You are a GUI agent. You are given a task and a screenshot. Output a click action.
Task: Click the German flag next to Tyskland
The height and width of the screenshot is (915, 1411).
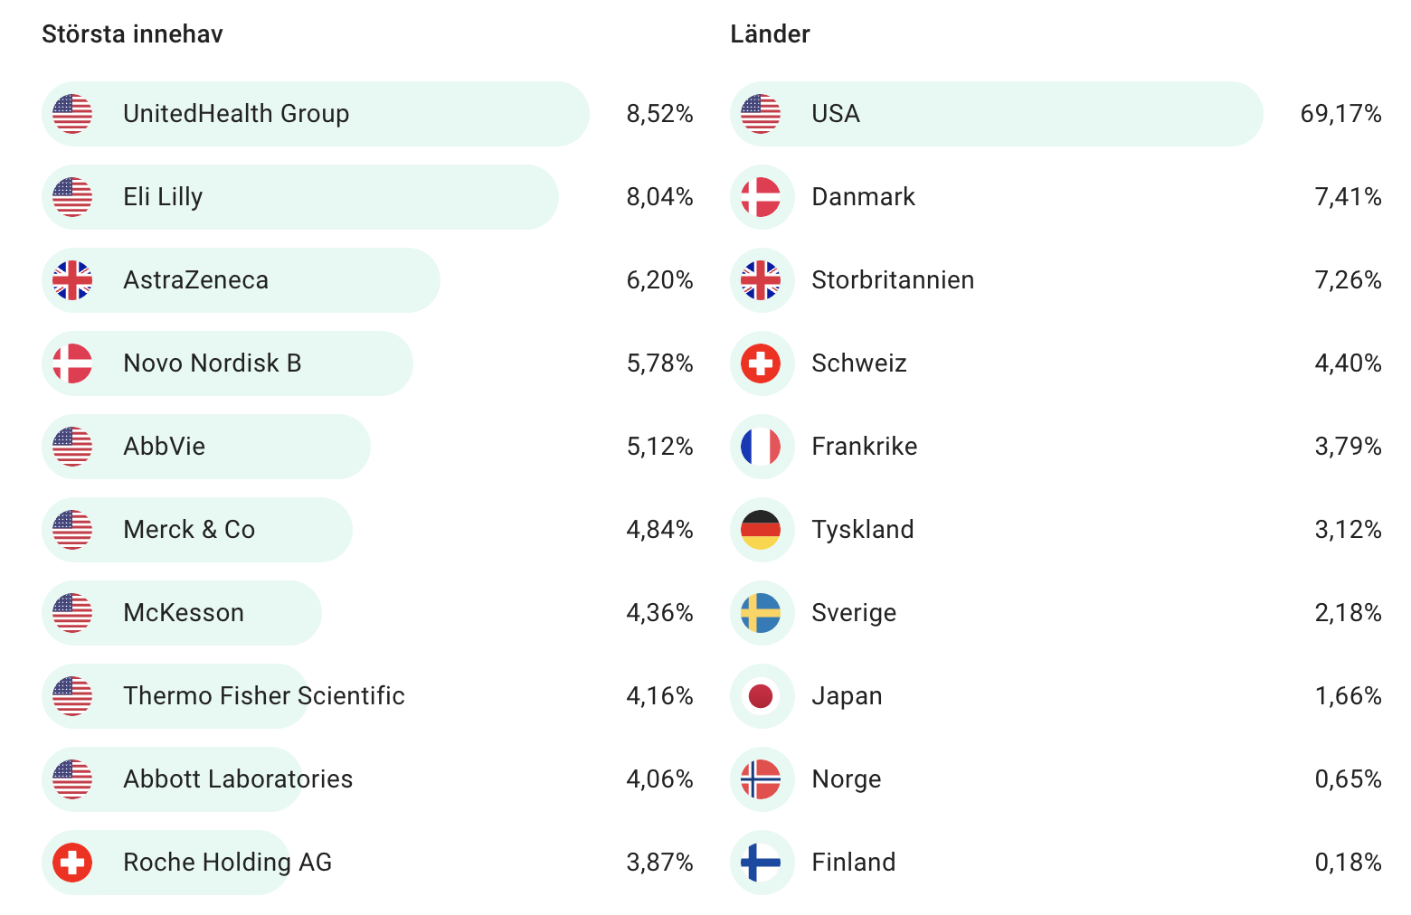pos(761,530)
